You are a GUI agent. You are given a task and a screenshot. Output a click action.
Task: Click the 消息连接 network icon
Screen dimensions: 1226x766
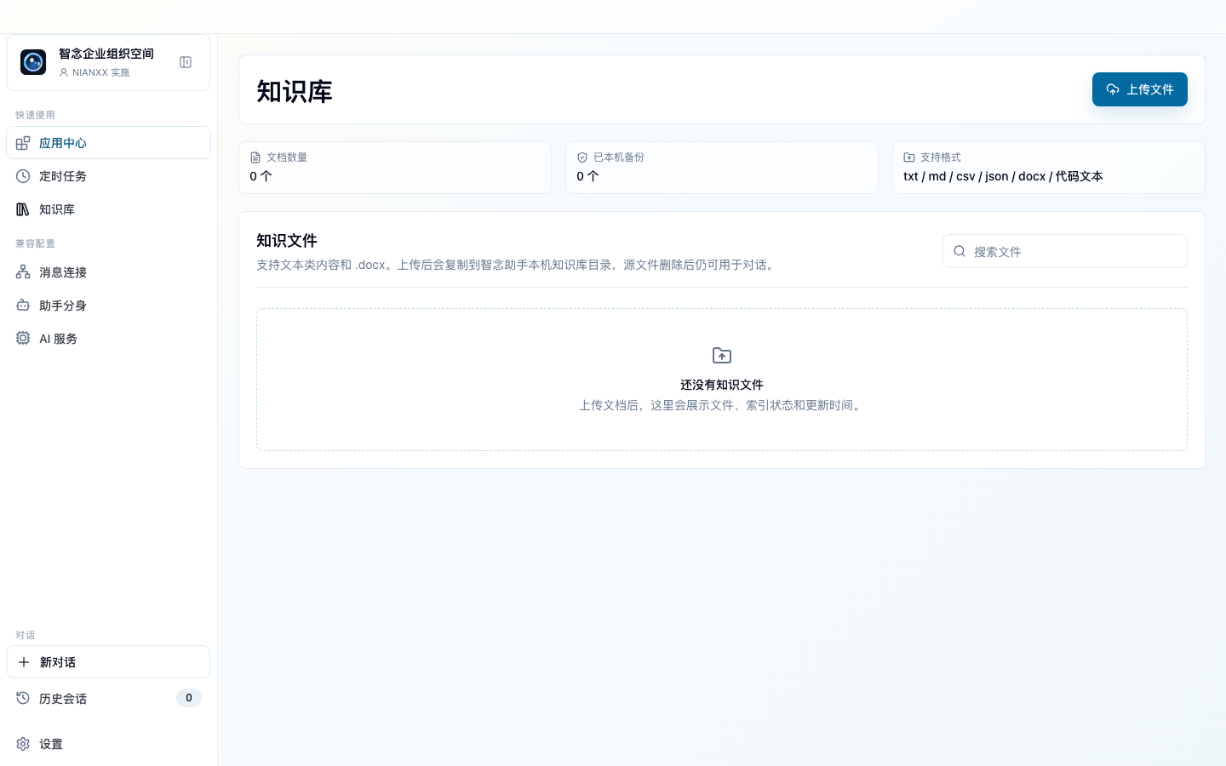pos(23,272)
